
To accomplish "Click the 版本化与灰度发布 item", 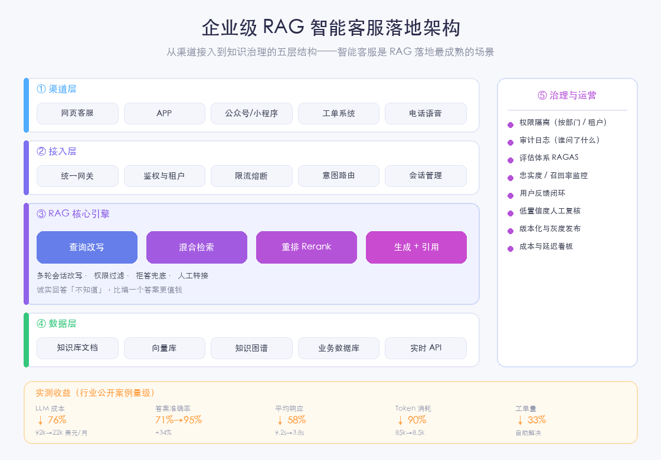I will (549, 229).
